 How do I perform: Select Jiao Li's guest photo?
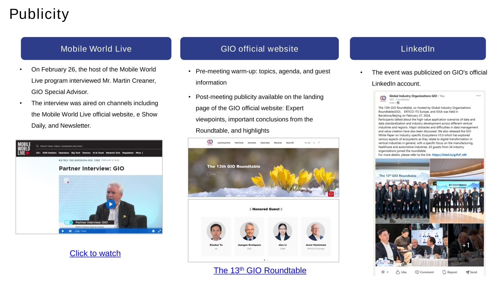point(283,231)
